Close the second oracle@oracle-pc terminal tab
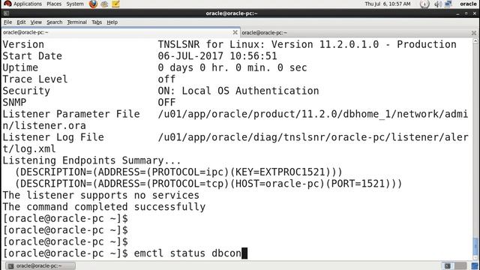Image resolution: width=480 pixels, height=270 pixels. point(474,32)
